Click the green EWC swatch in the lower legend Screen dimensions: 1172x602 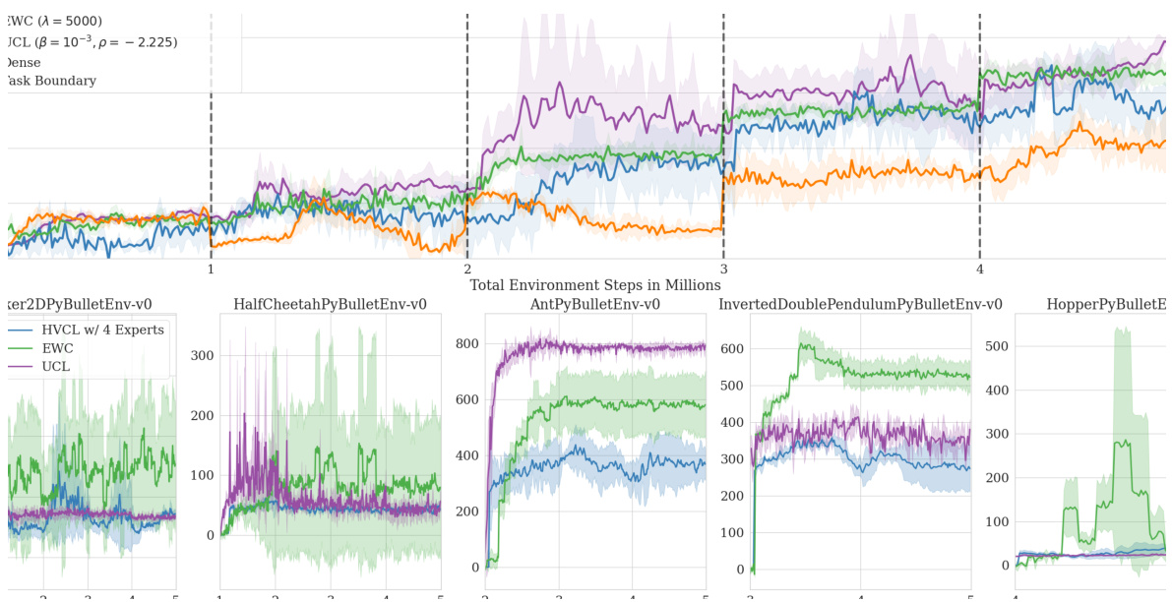pyautogui.click(x=23, y=348)
